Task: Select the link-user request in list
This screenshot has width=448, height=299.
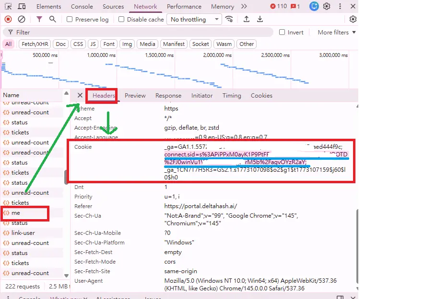Action: [23, 233]
